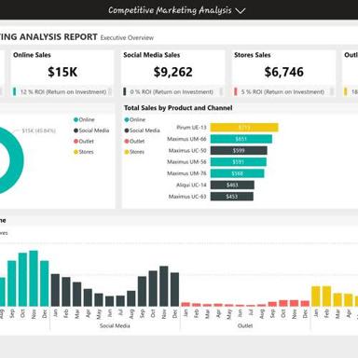Click the teal Dec column in Online group
Viewport: 358px width, 358px height.
point(45,283)
